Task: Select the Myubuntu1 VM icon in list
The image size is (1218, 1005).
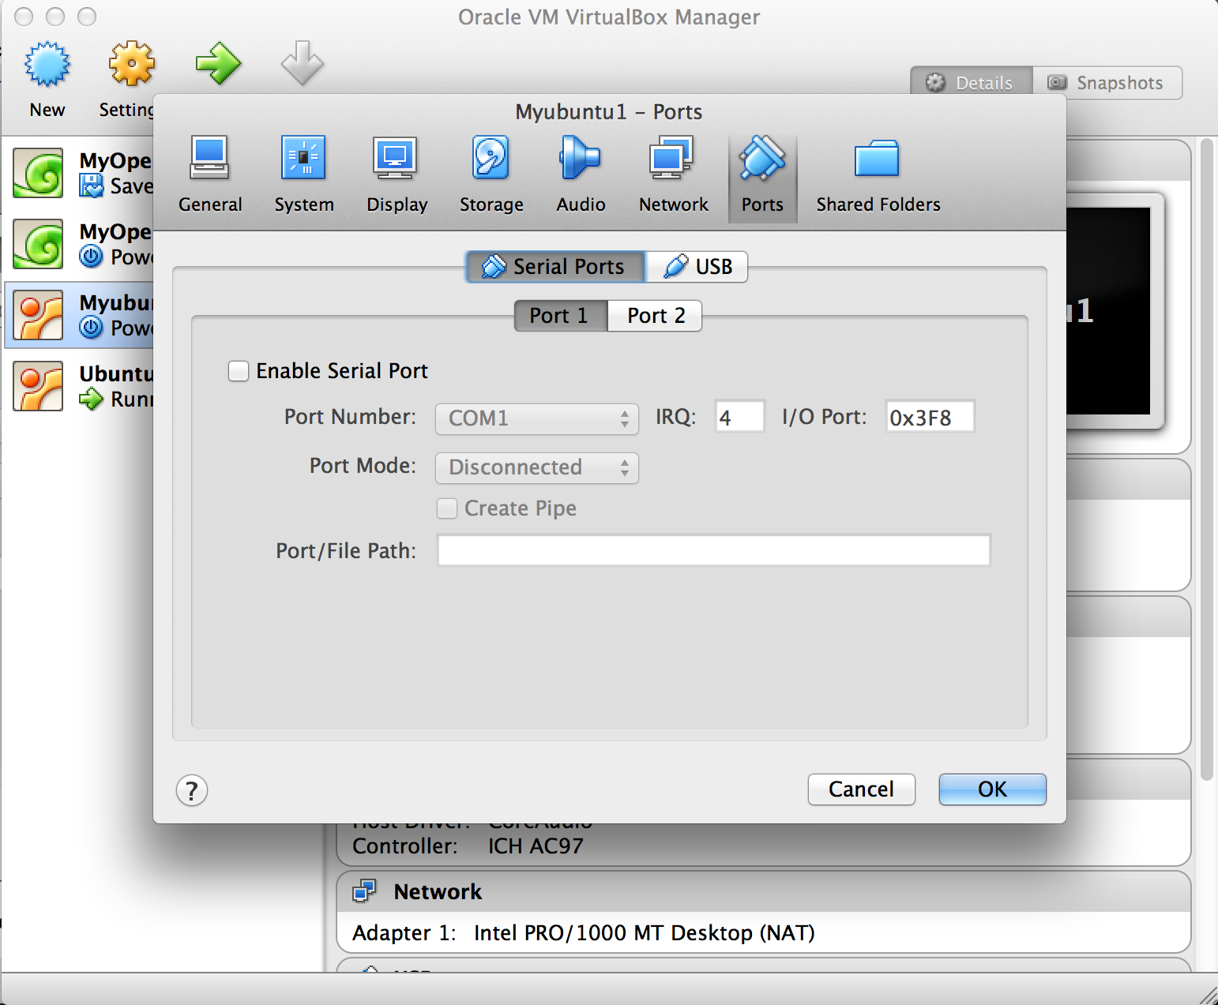Action: click(38, 316)
